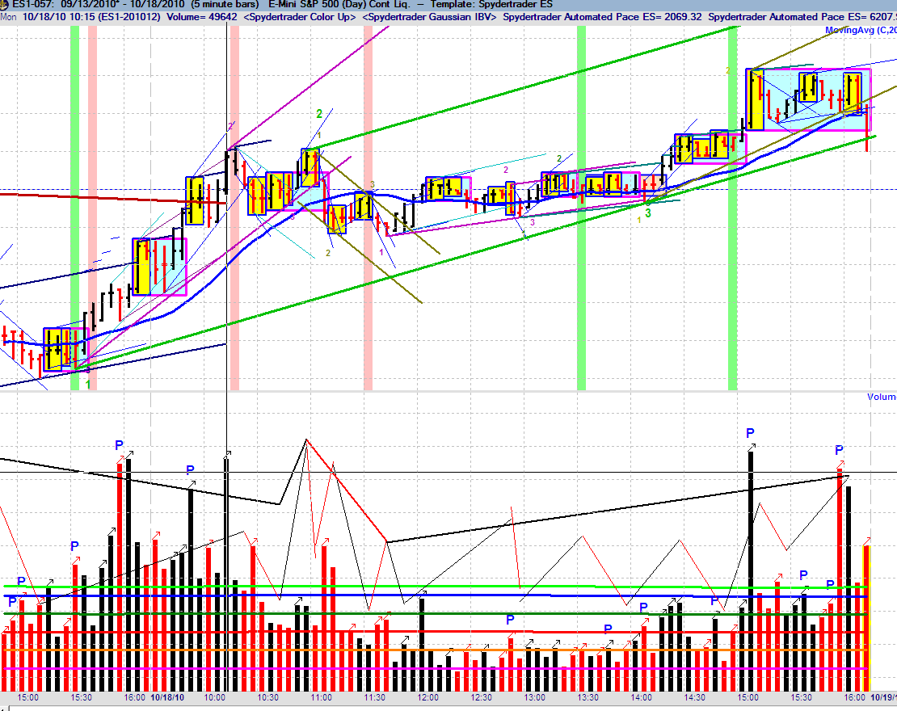
Task: Click the P marker above tallest black volume bar
Action: point(751,434)
